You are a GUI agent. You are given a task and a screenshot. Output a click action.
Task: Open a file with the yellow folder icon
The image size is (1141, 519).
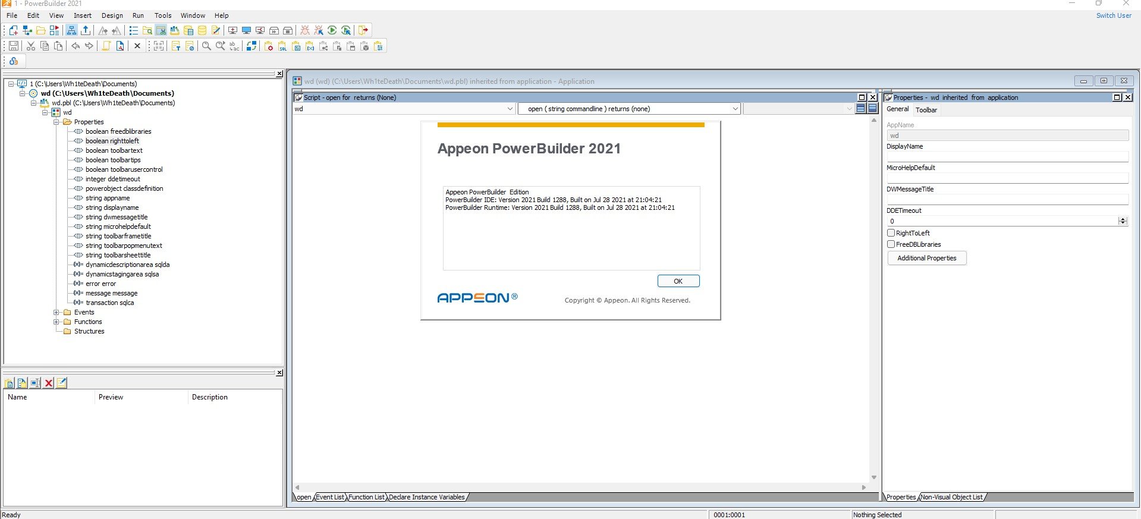pyautogui.click(x=40, y=30)
